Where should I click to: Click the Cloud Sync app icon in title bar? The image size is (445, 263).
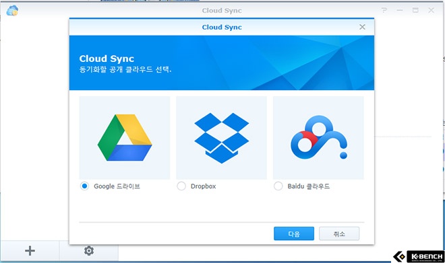(12, 11)
